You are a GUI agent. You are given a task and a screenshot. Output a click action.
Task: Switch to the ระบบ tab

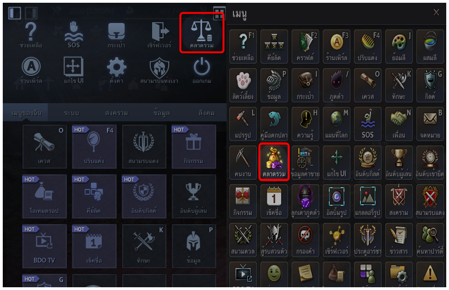pyautogui.click(x=71, y=113)
